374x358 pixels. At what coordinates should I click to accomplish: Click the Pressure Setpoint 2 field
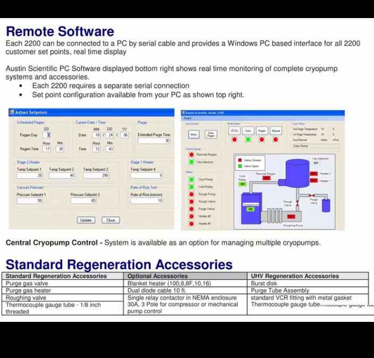(x=83, y=201)
